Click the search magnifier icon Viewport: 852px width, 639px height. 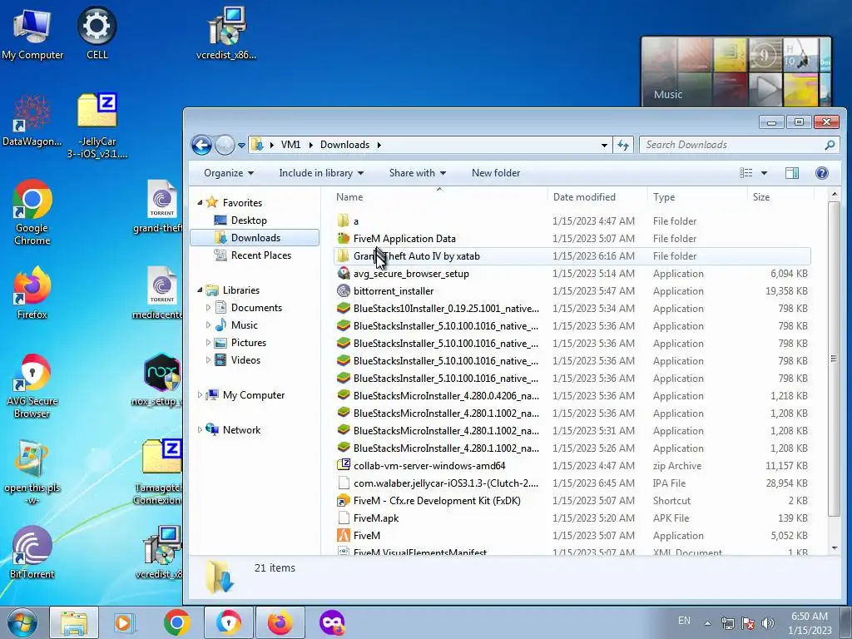coord(830,145)
